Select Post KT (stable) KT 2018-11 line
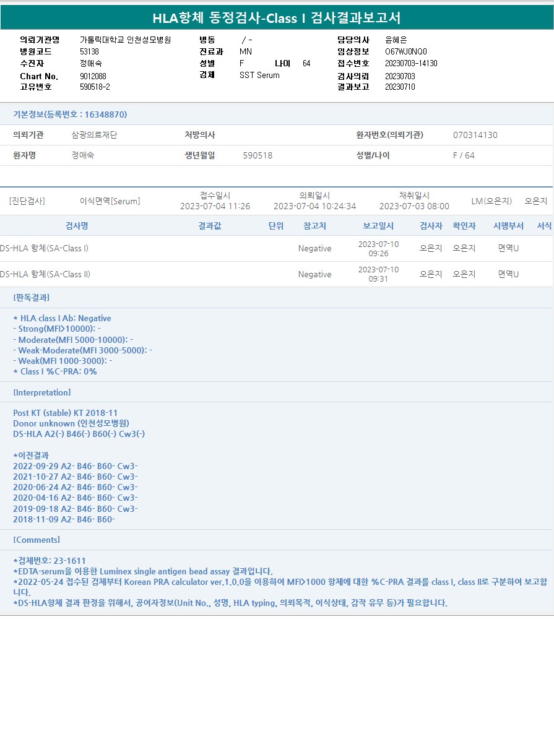This screenshot has width=554, height=752. click(65, 413)
